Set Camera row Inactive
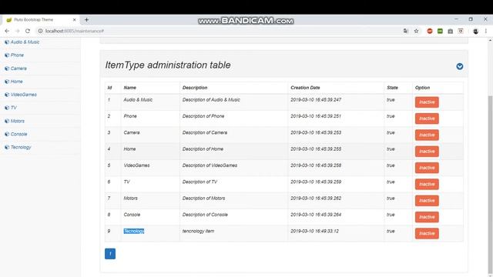 [427, 135]
